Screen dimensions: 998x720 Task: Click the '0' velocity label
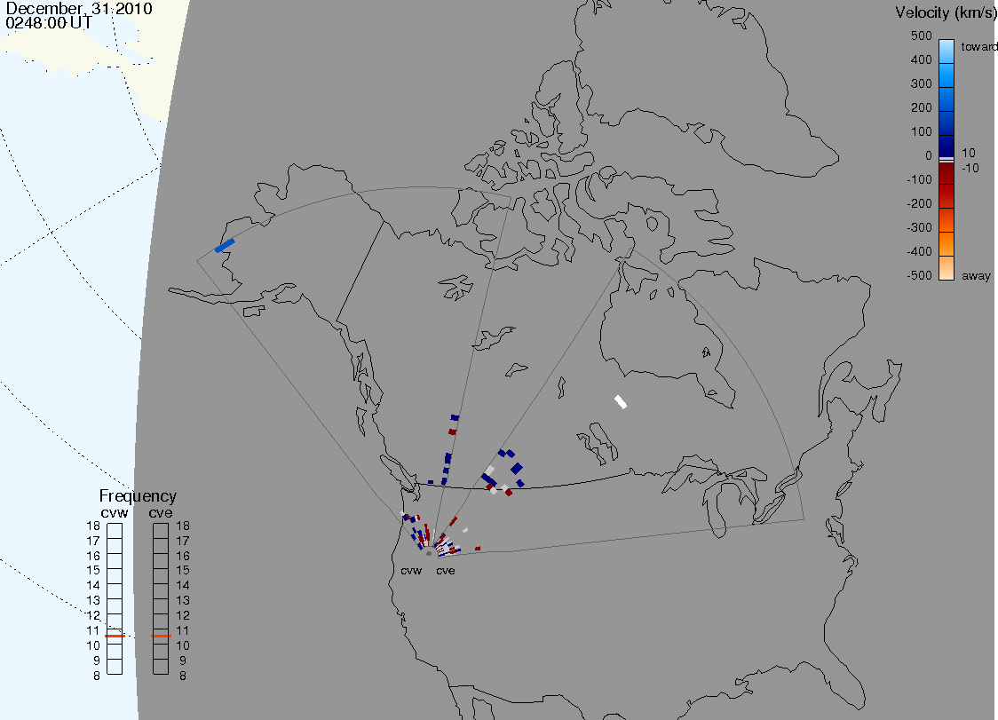point(929,156)
